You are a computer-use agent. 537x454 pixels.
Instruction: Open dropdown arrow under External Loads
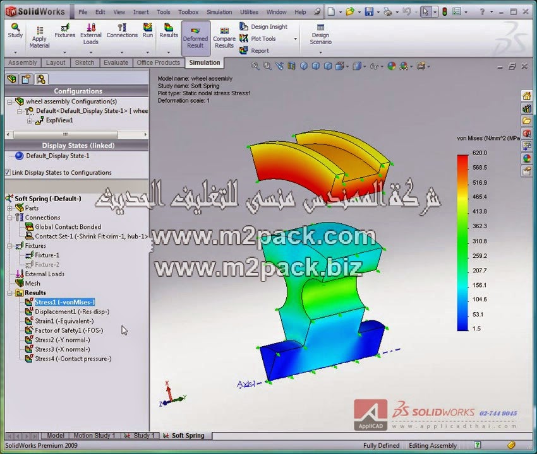pos(91,52)
